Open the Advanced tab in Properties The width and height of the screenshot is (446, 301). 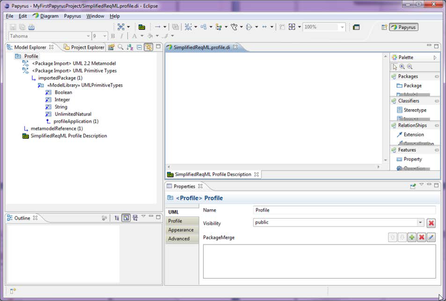pos(182,239)
